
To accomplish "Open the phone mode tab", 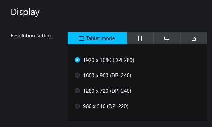I will 140,38.
